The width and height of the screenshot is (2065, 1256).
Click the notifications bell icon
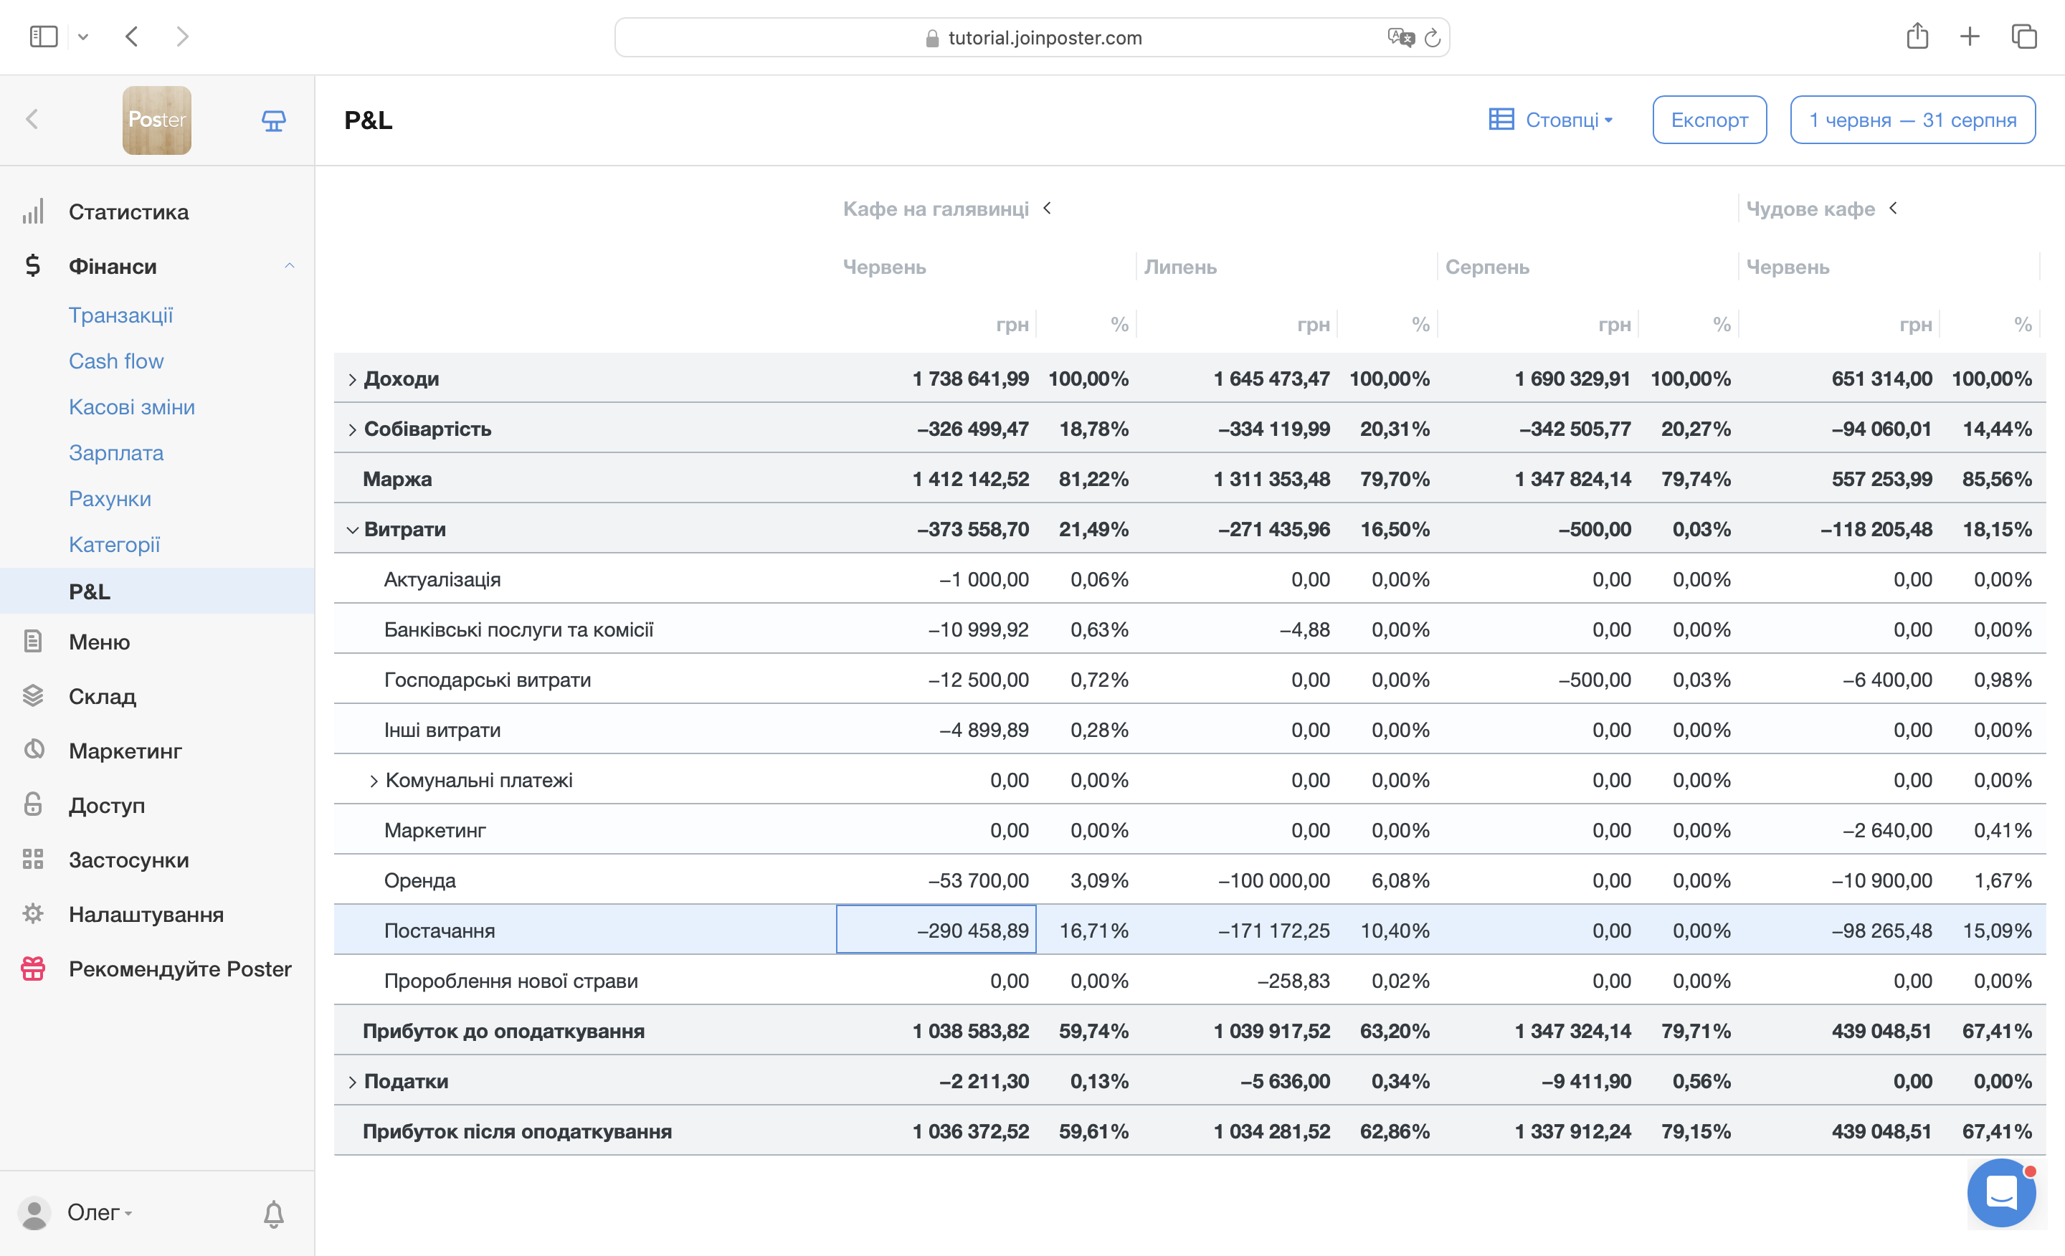tap(273, 1212)
